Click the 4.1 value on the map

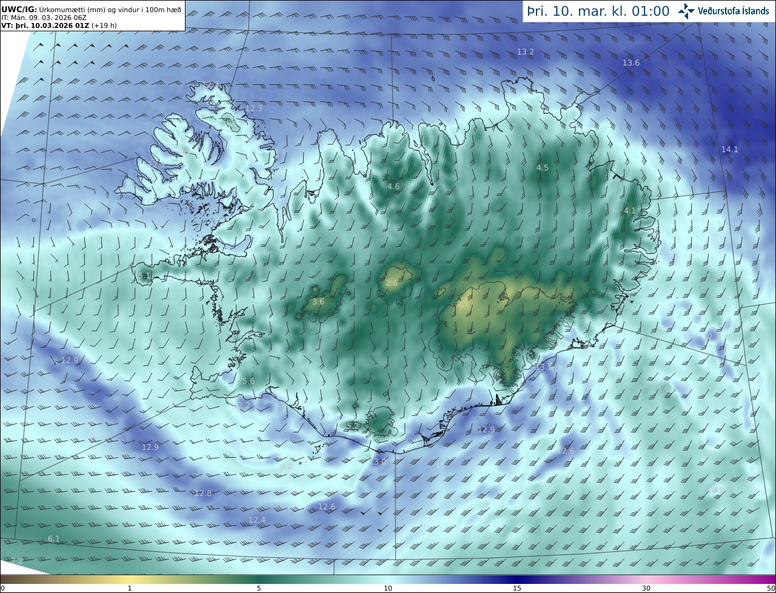pyautogui.click(x=630, y=210)
